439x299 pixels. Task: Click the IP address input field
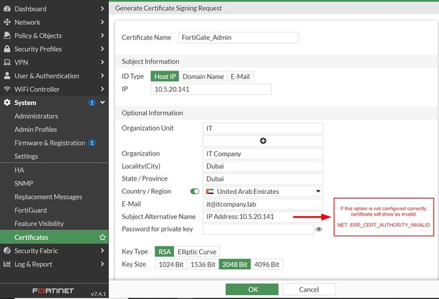(x=211, y=89)
